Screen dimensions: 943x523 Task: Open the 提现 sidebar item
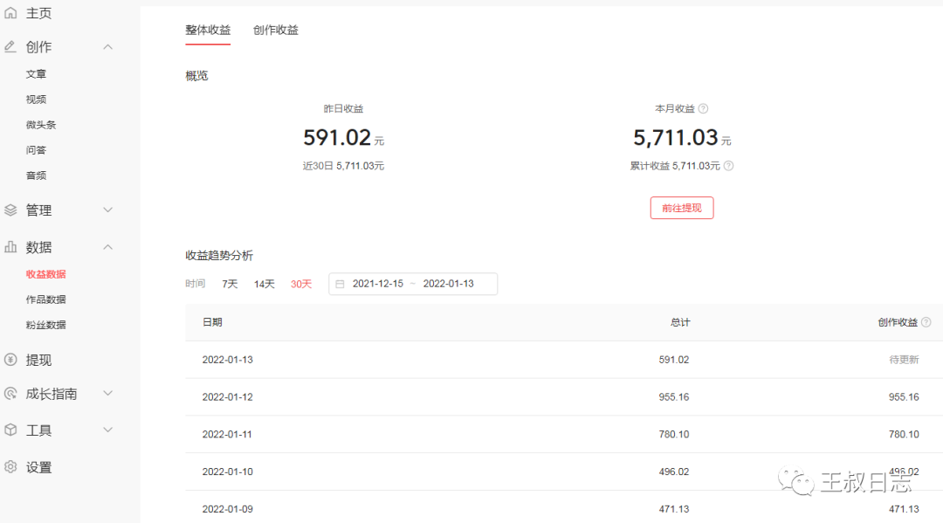[x=38, y=360]
